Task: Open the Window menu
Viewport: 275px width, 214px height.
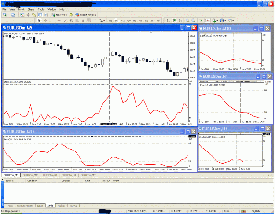Action: [x=51, y=9]
